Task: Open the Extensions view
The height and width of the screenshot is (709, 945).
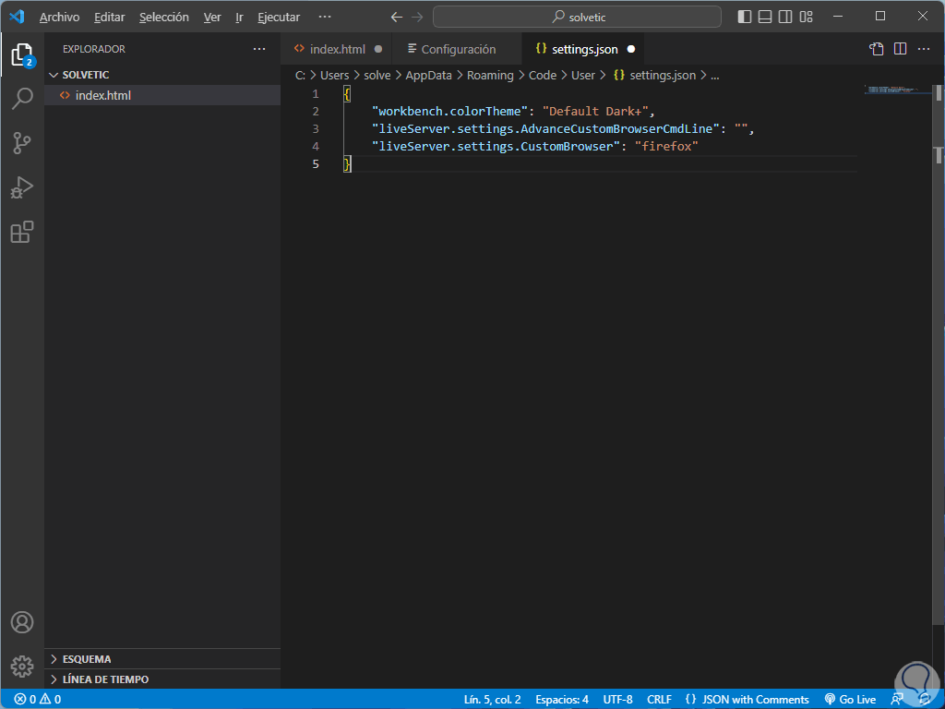Action: 22,232
